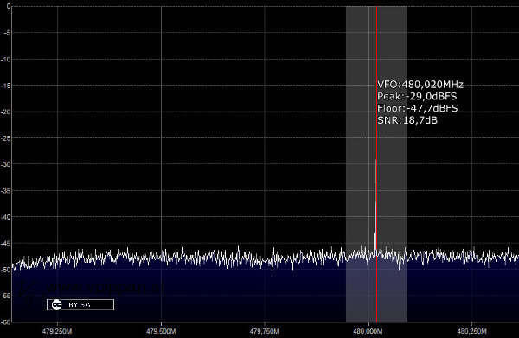Click the -50 dB level axis label
This screenshot has height=338, width=519.
[6, 269]
